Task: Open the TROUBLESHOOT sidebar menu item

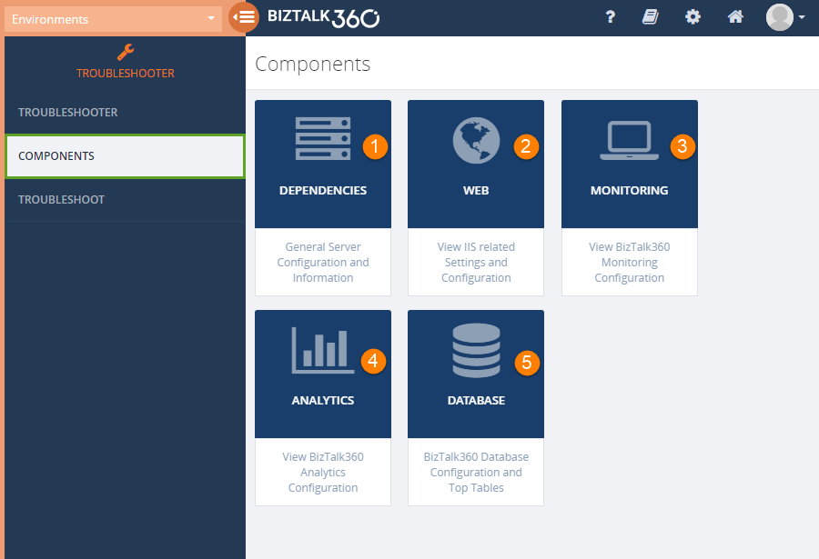Action: tap(125, 199)
